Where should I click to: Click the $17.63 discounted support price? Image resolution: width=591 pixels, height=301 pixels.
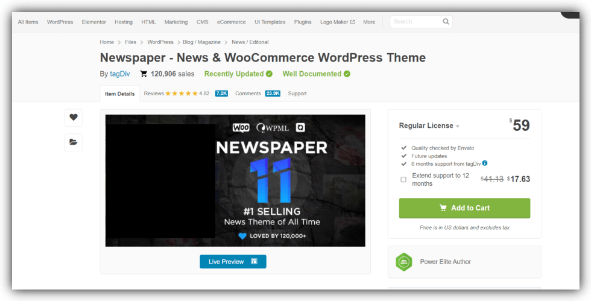(x=519, y=180)
